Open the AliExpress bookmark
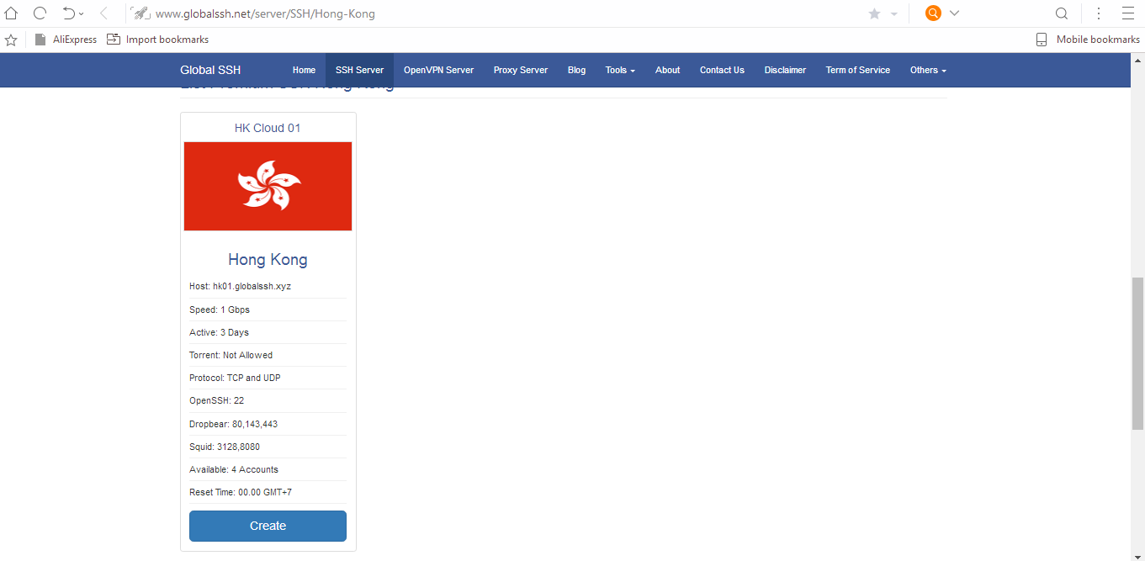Image resolution: width=1145 pixels, height=561 pixels. tap(66, 40)
